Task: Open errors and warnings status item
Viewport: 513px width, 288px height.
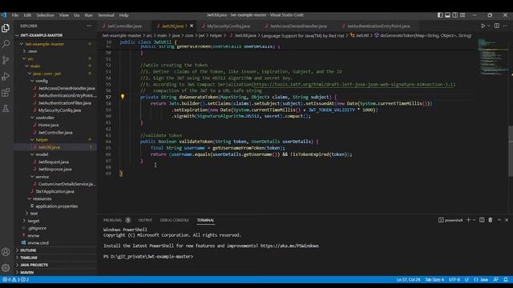Action: [x=15, y=279]
